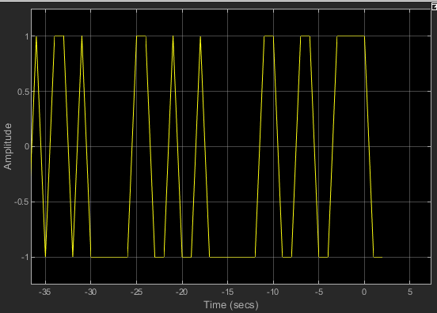Click the waveform's flat low segment between -30 and -26
The height and width of the screenshot is (313, 437).
point(109,257)
